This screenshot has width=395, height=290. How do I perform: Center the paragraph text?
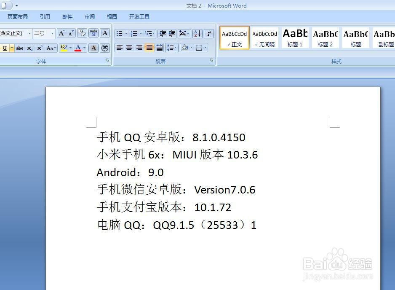(129, 48)
